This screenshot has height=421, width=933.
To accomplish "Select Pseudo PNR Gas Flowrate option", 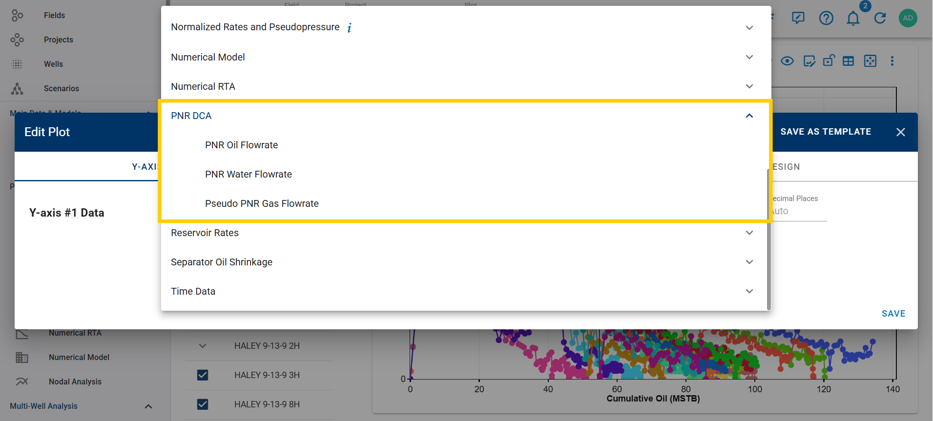I will click(x=262, y=203).
